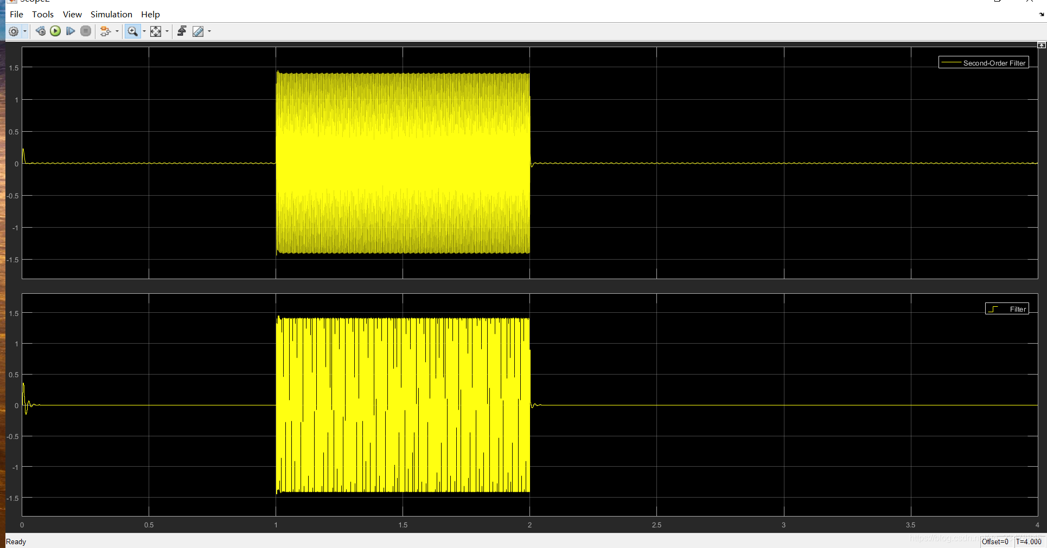
Task: Open the File menu
Action: click(16, 14)
